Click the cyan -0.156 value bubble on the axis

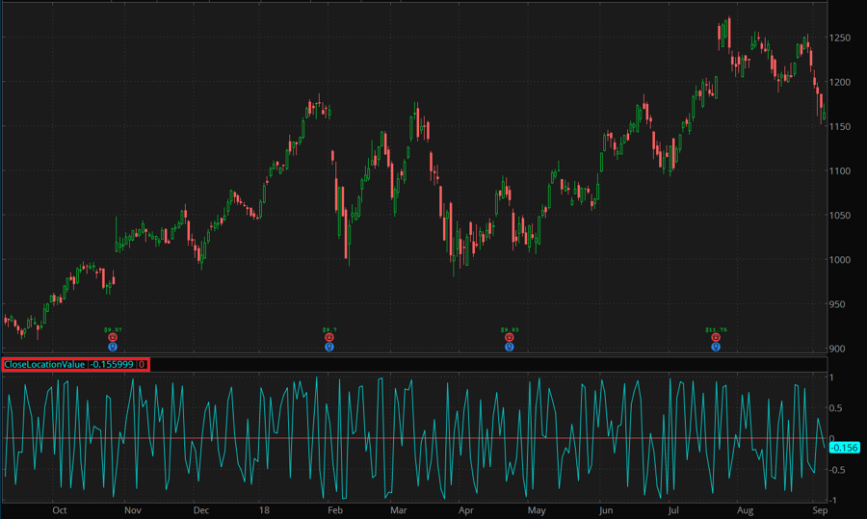(844, 447)
